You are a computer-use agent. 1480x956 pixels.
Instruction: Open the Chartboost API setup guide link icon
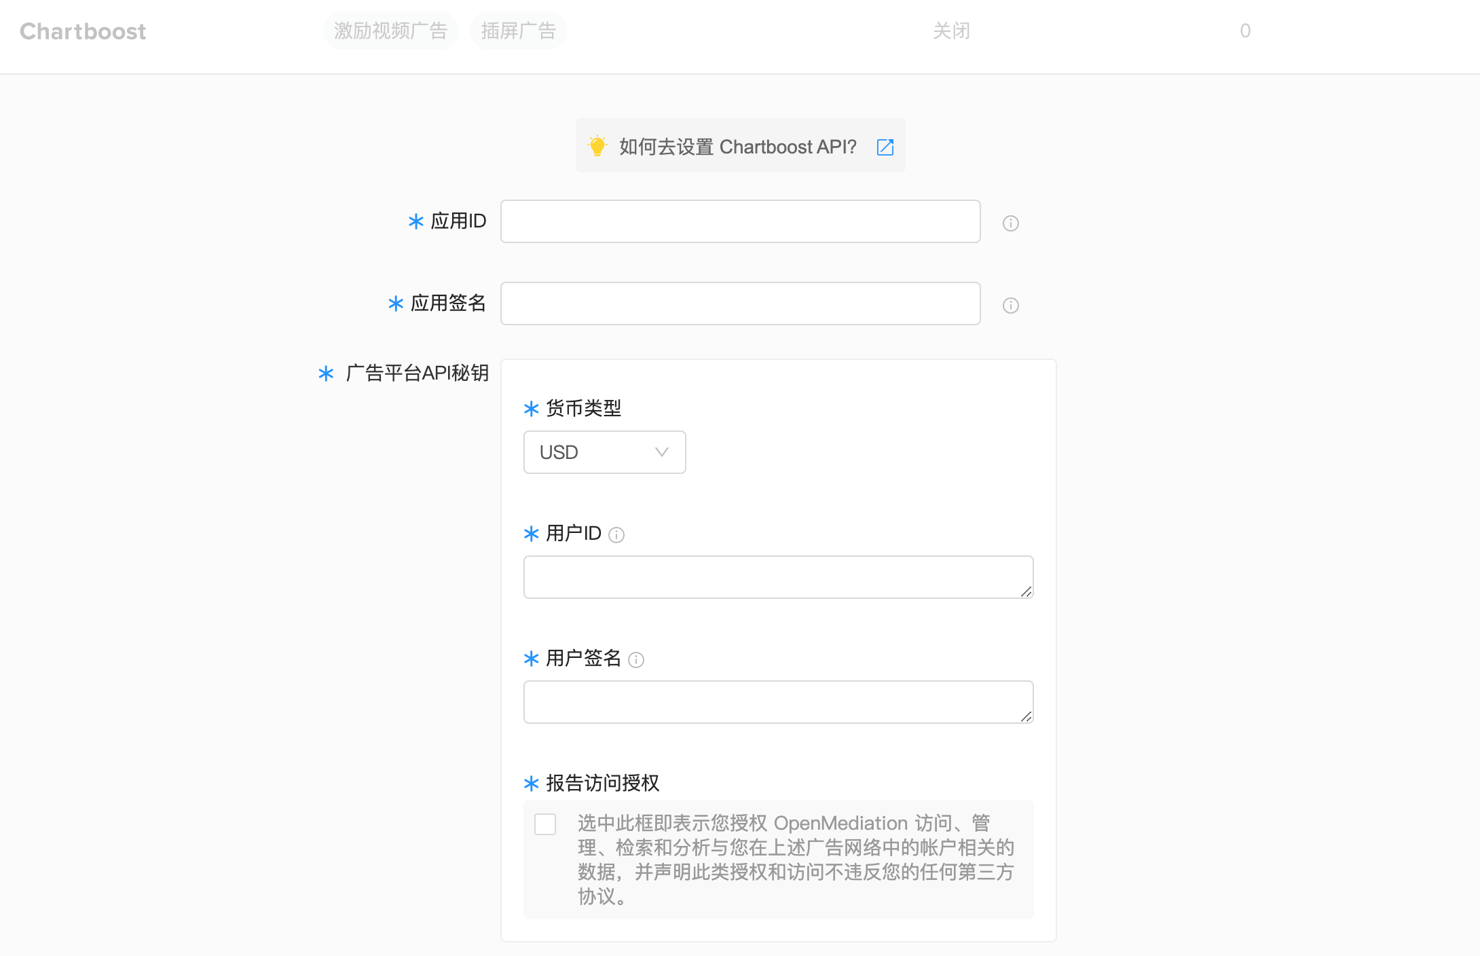tap(885, 147)
